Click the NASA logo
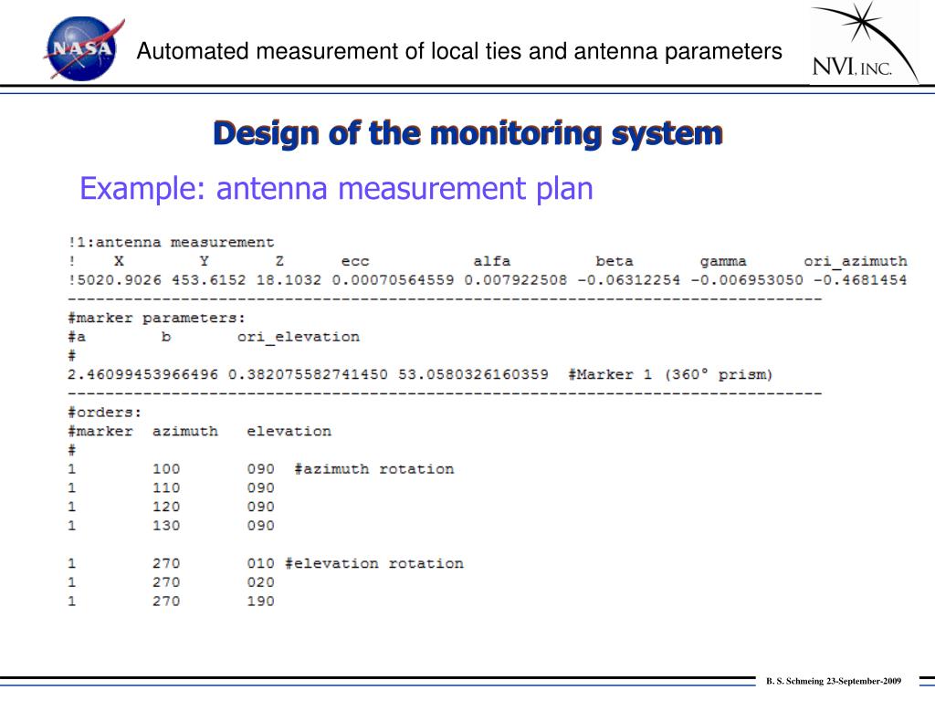Screen dimensions: 935x701 (83, 48)
